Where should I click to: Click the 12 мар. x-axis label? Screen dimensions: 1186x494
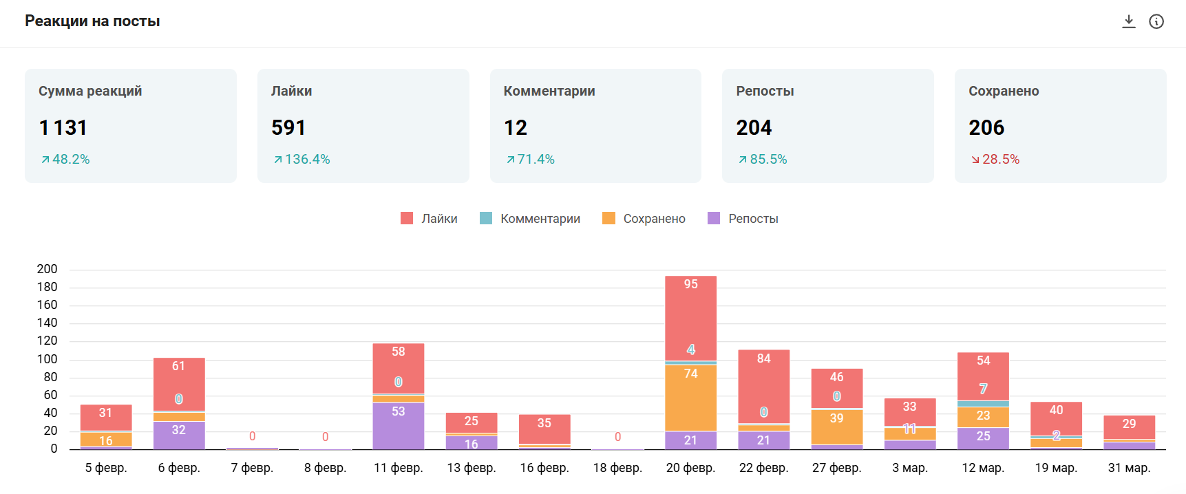click(983, 468)
